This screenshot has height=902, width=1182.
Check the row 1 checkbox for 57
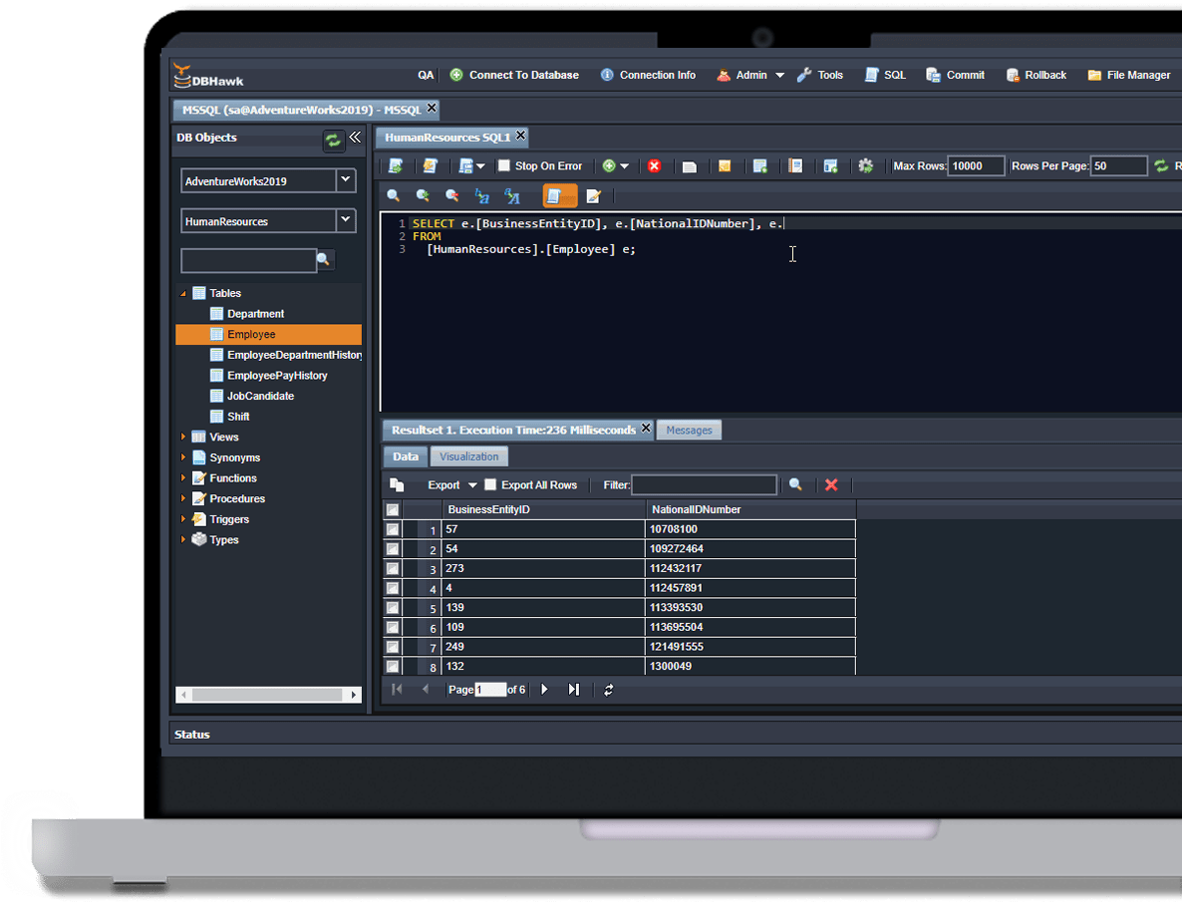coord(393,529)
